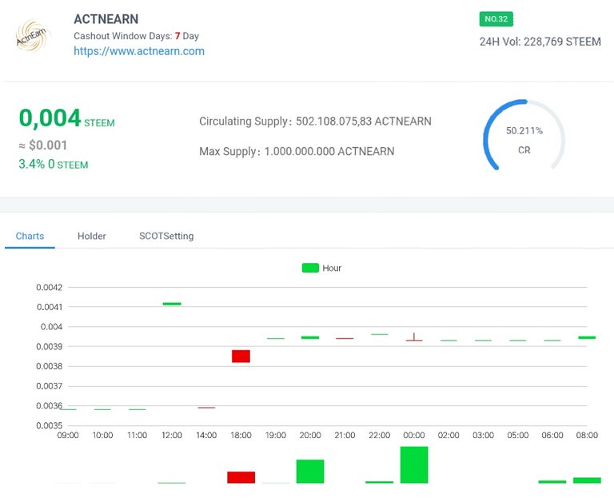Screen dimensions: 614x502
Task: Click the Max Supply 1.000.000.000 text
Action: pos(297,151)
